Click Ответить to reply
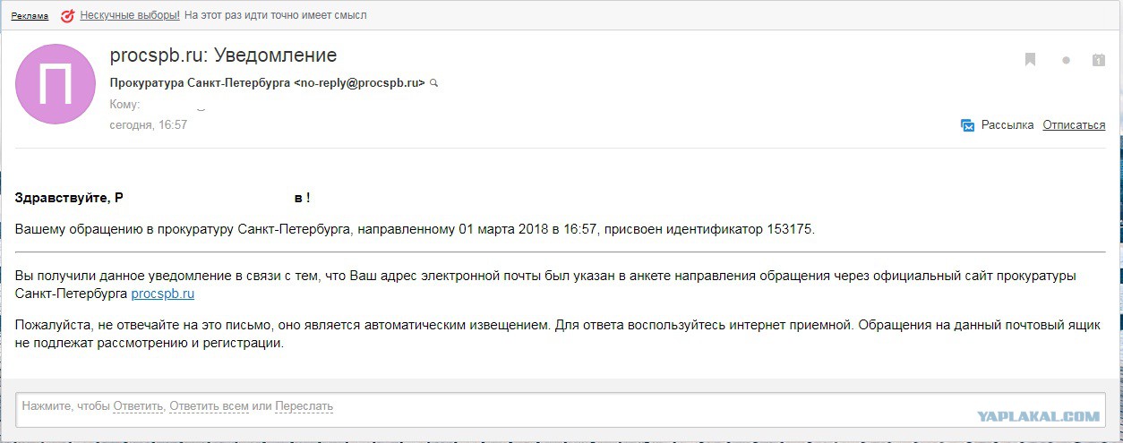 pyautogui.click(x=138, y=406)
